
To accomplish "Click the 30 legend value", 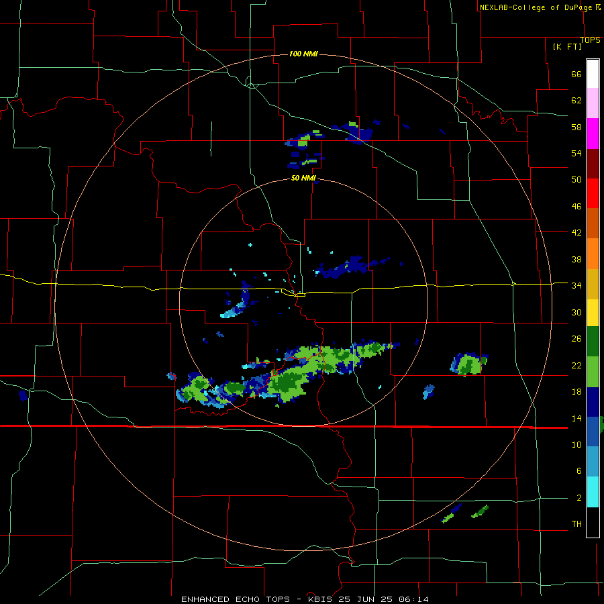I will pos(576,312).
